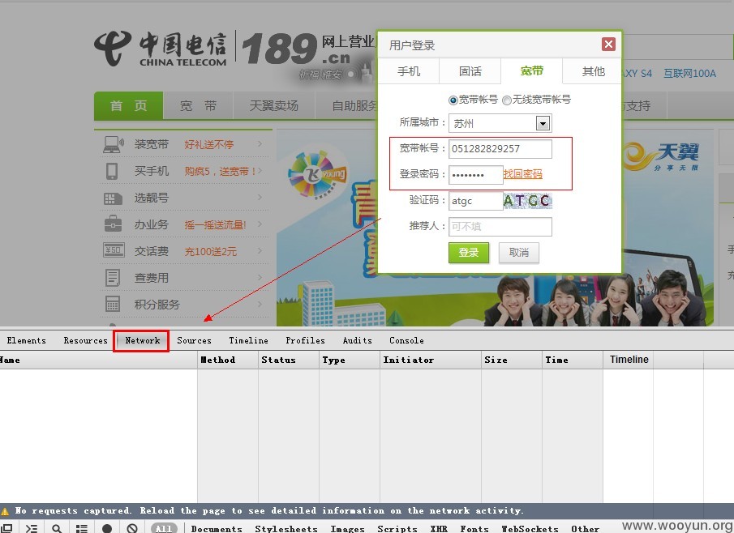
Task: Click the 办业务 briefcase icon
Action: pyautogui.click(x=113, y=224)
